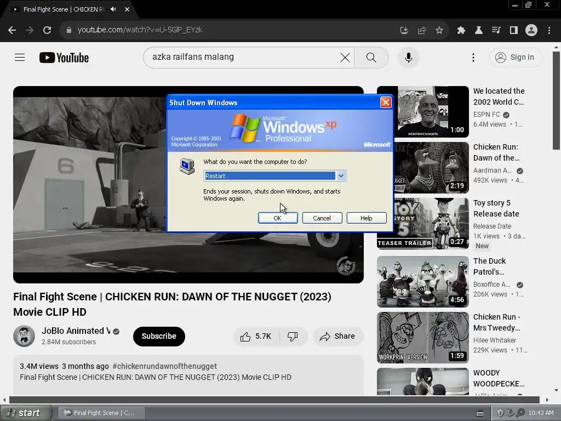
Task: Click the horizontal scrollbar at page bottom
Action: (274, 400)
